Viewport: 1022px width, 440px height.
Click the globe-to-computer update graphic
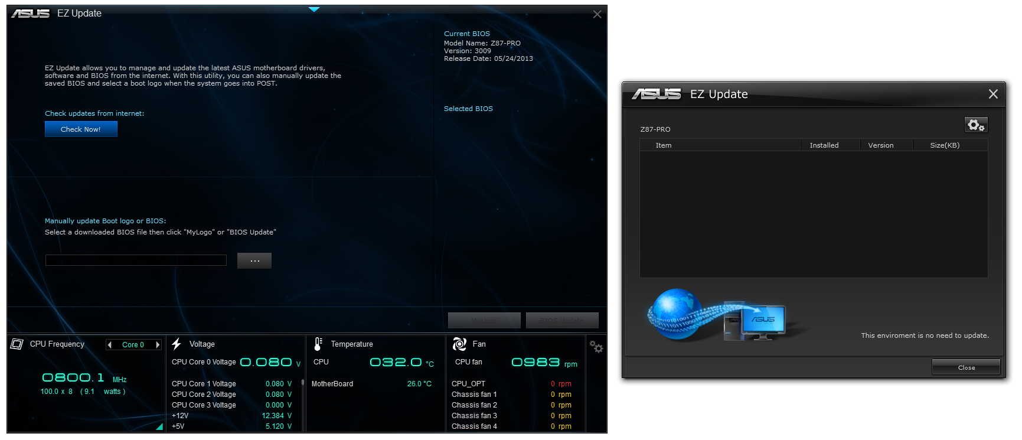tap(716, 315)
